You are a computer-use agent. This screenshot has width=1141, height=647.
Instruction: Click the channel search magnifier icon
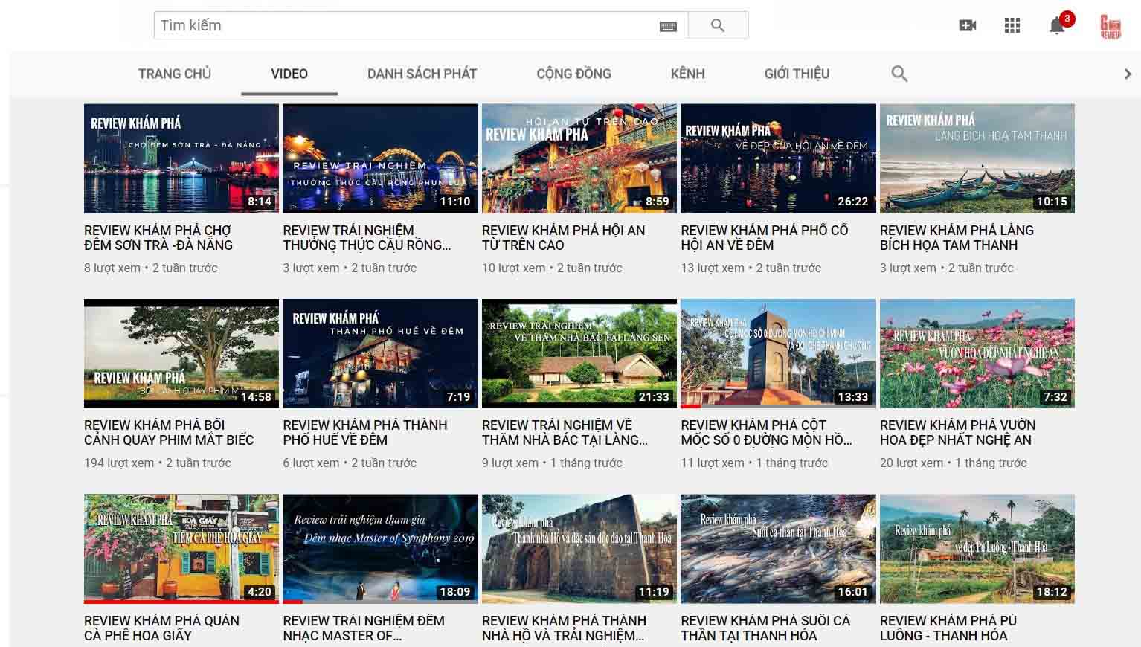[x=899, y=74]
